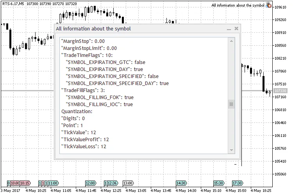Click the expert advisor icon in chart corner
293x195 pixels.
pyautogui.click(x=269, y=5)
